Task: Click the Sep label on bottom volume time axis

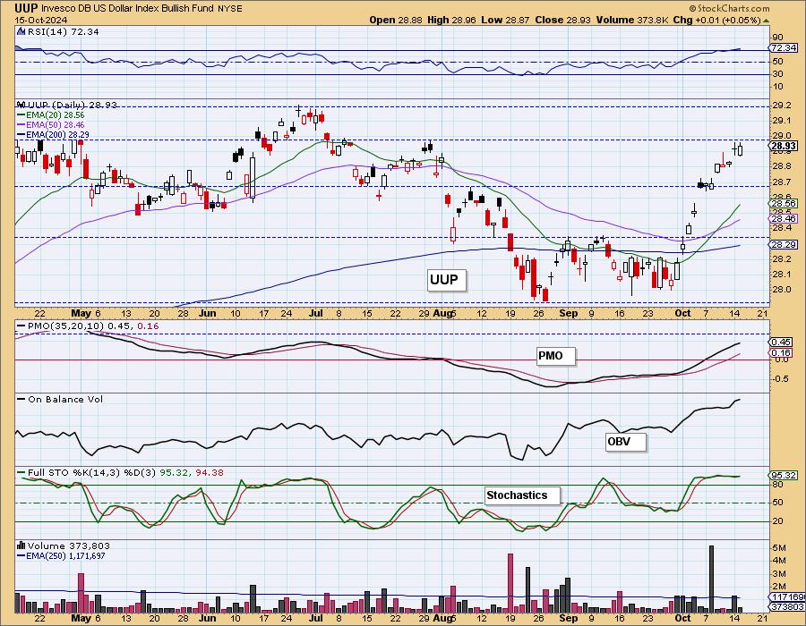Action: tap(568, 618)
